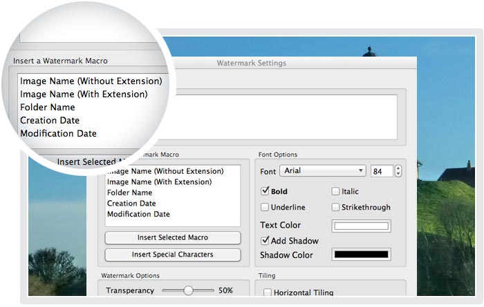Toggle Horizontal Tiling checkbox
This screenshot has height=307, width=484.
268,292
